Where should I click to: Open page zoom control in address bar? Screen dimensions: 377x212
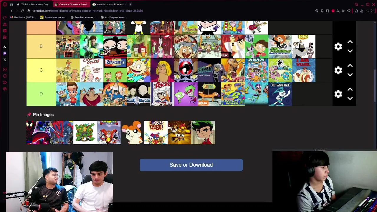(317, 11)
